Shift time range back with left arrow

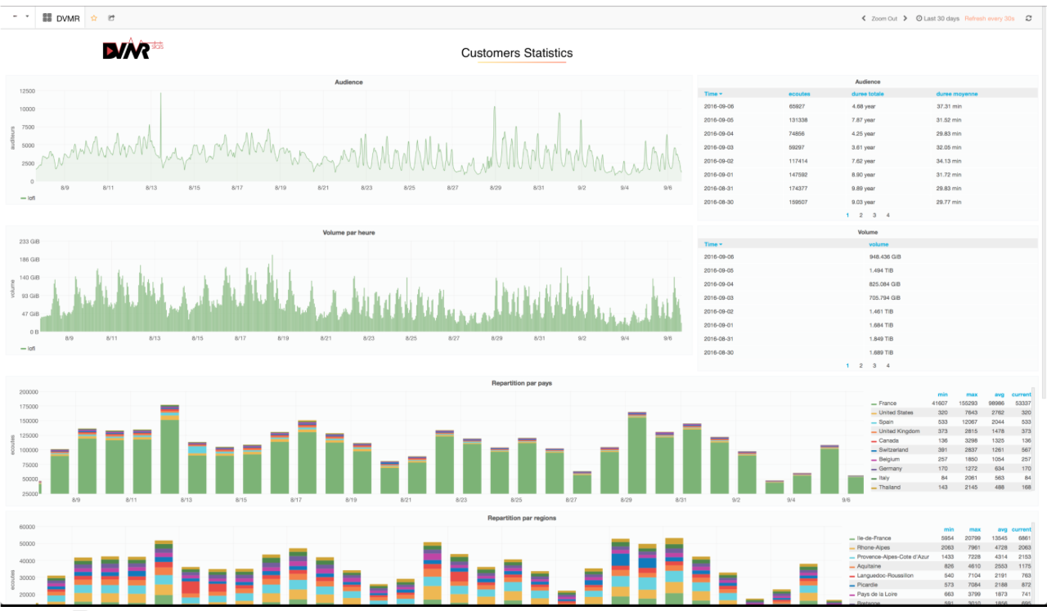(864, 18)
